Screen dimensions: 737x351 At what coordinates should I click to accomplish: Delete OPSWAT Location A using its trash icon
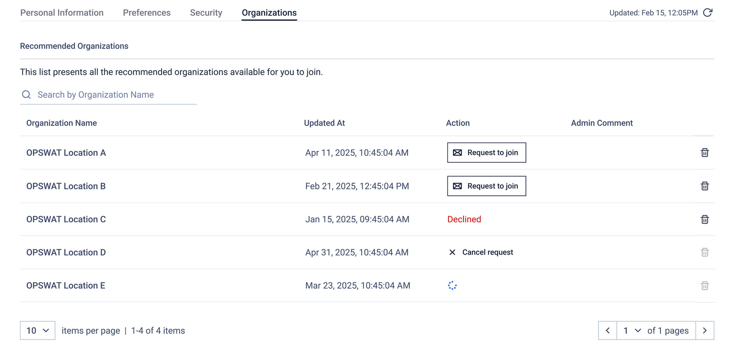coord(705,153)
